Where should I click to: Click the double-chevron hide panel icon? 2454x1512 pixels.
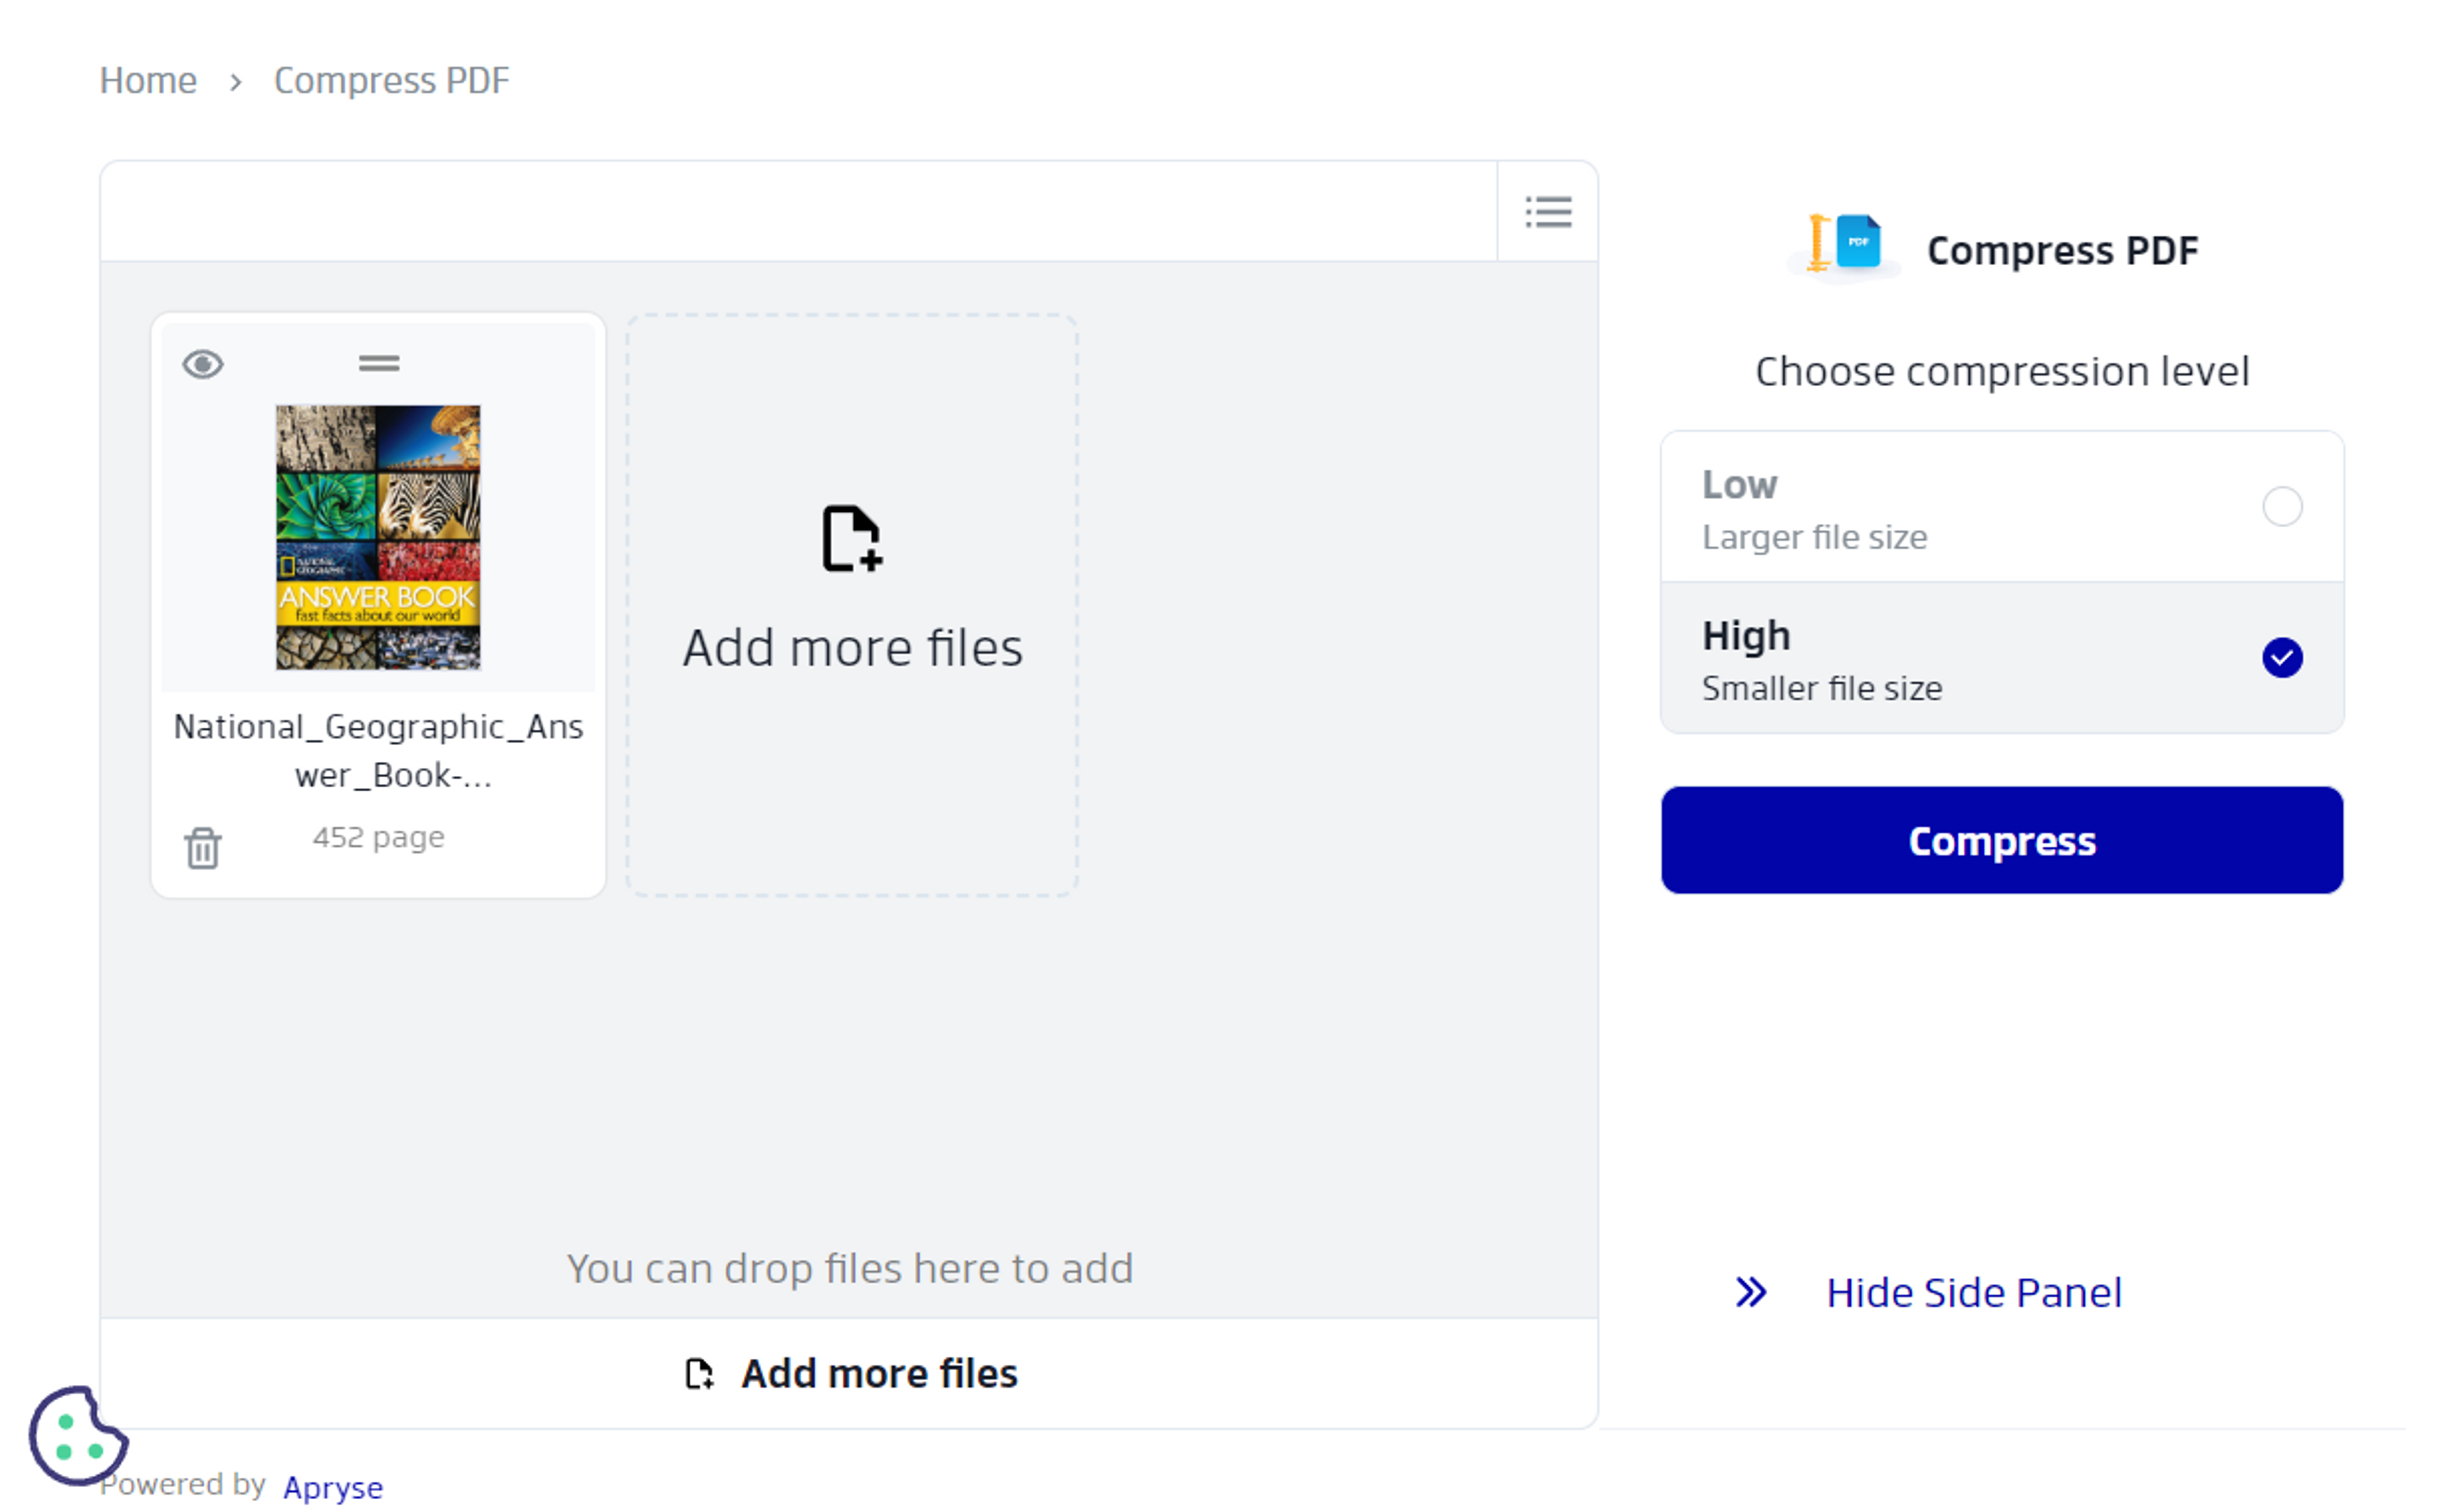[x=1751, y=1292]
